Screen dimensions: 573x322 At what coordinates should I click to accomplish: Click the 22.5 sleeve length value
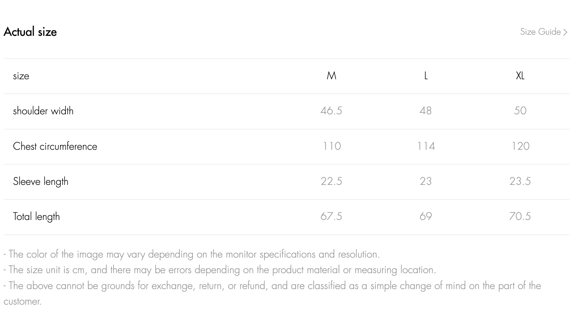click(x=331, y=181)
